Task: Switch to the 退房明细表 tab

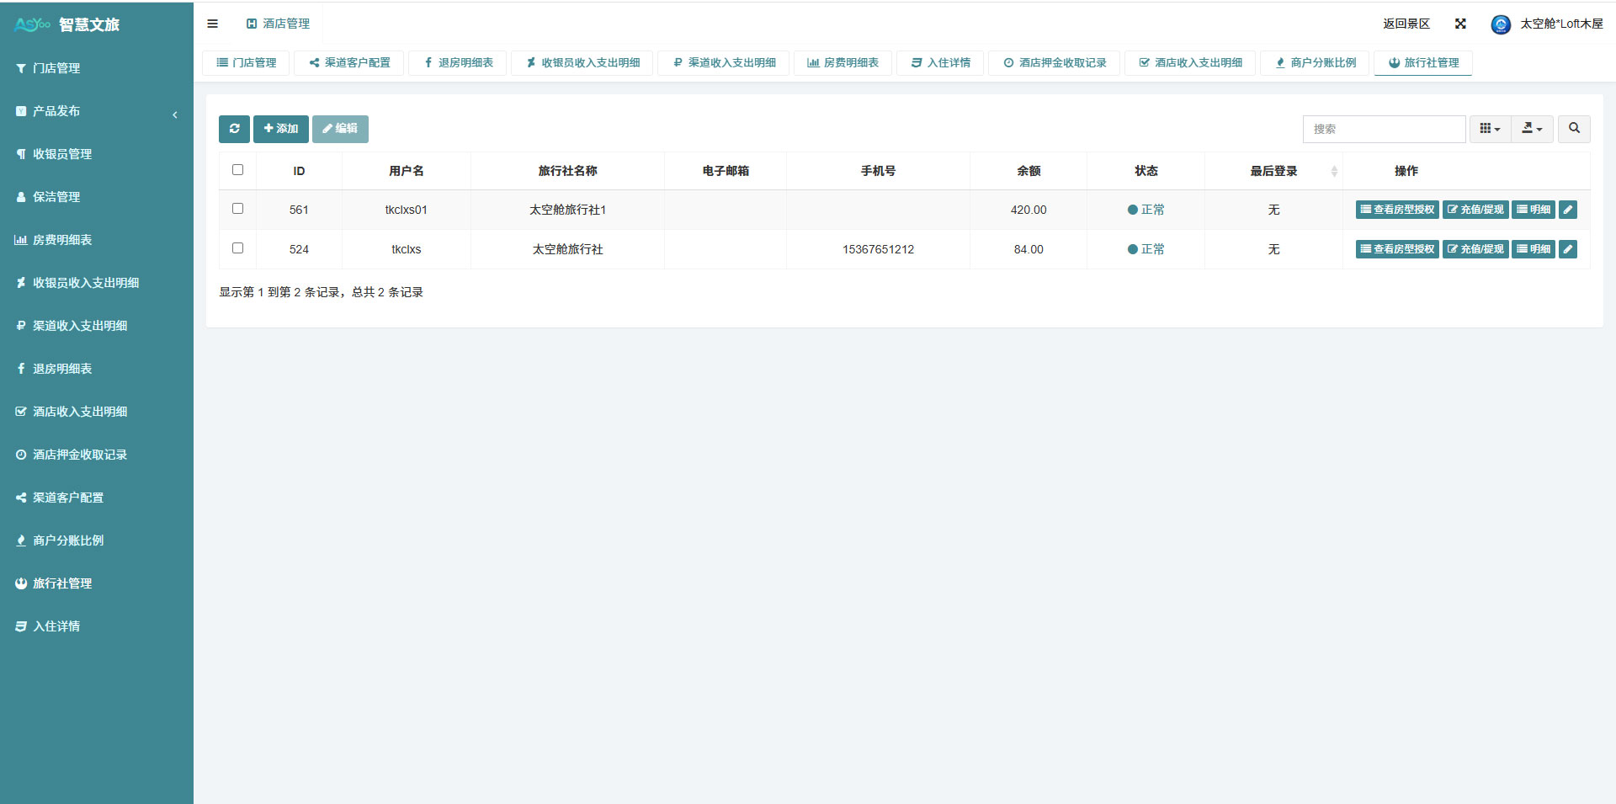Action: click(458, 63)
